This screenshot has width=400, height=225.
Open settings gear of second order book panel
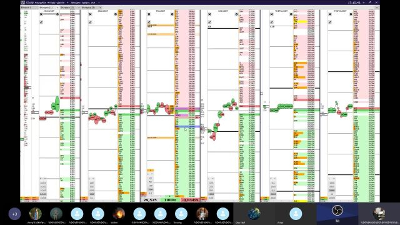click(x=115, y=14)
